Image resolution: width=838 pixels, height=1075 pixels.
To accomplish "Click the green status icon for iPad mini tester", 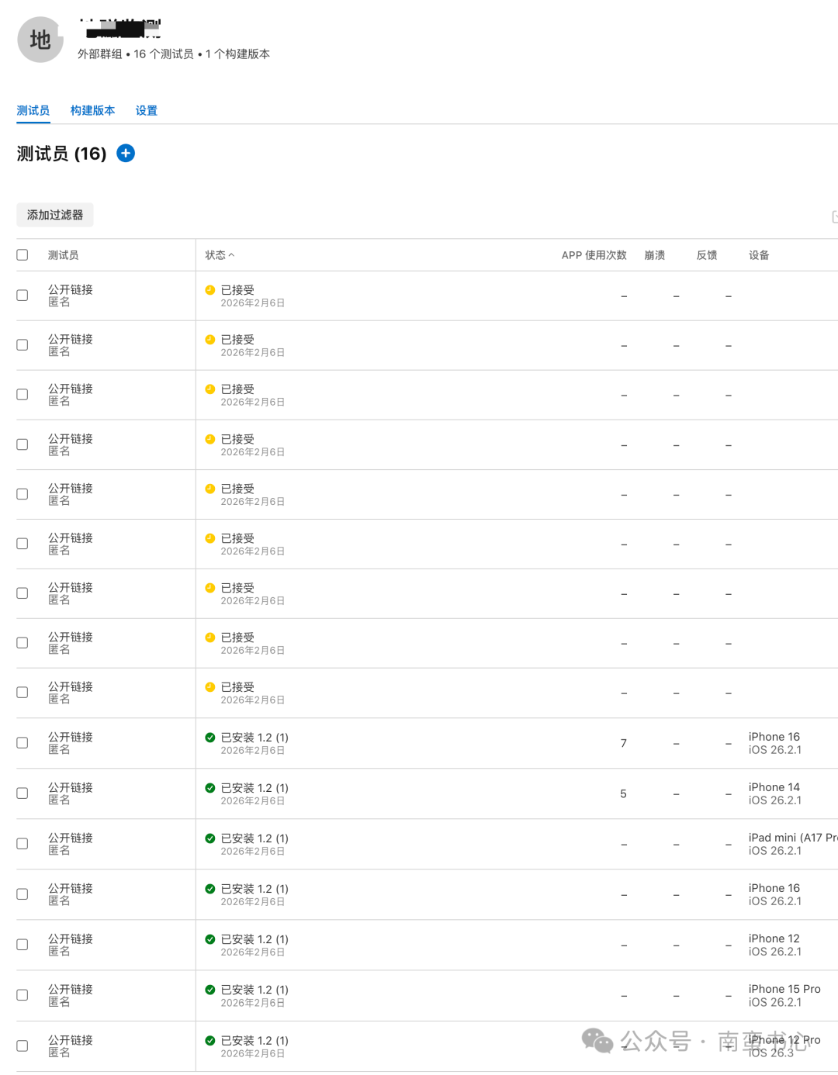I will pyautogui.click(x=210, y=838).
